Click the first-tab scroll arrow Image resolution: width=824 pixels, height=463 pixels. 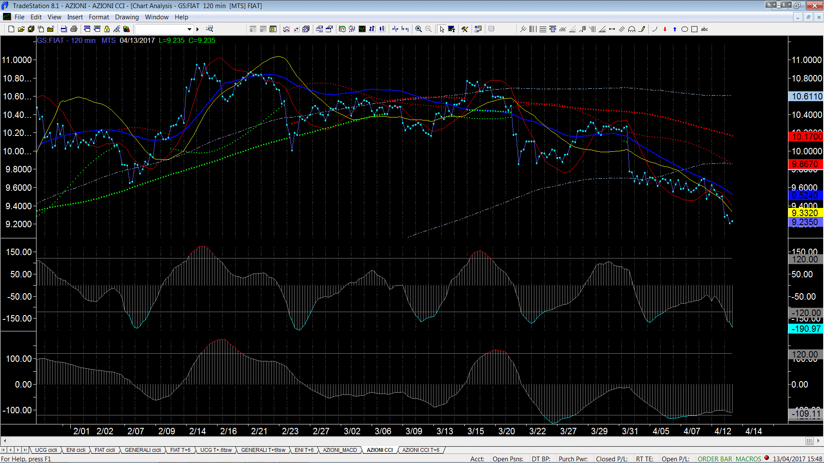click(x=3, y=450)
